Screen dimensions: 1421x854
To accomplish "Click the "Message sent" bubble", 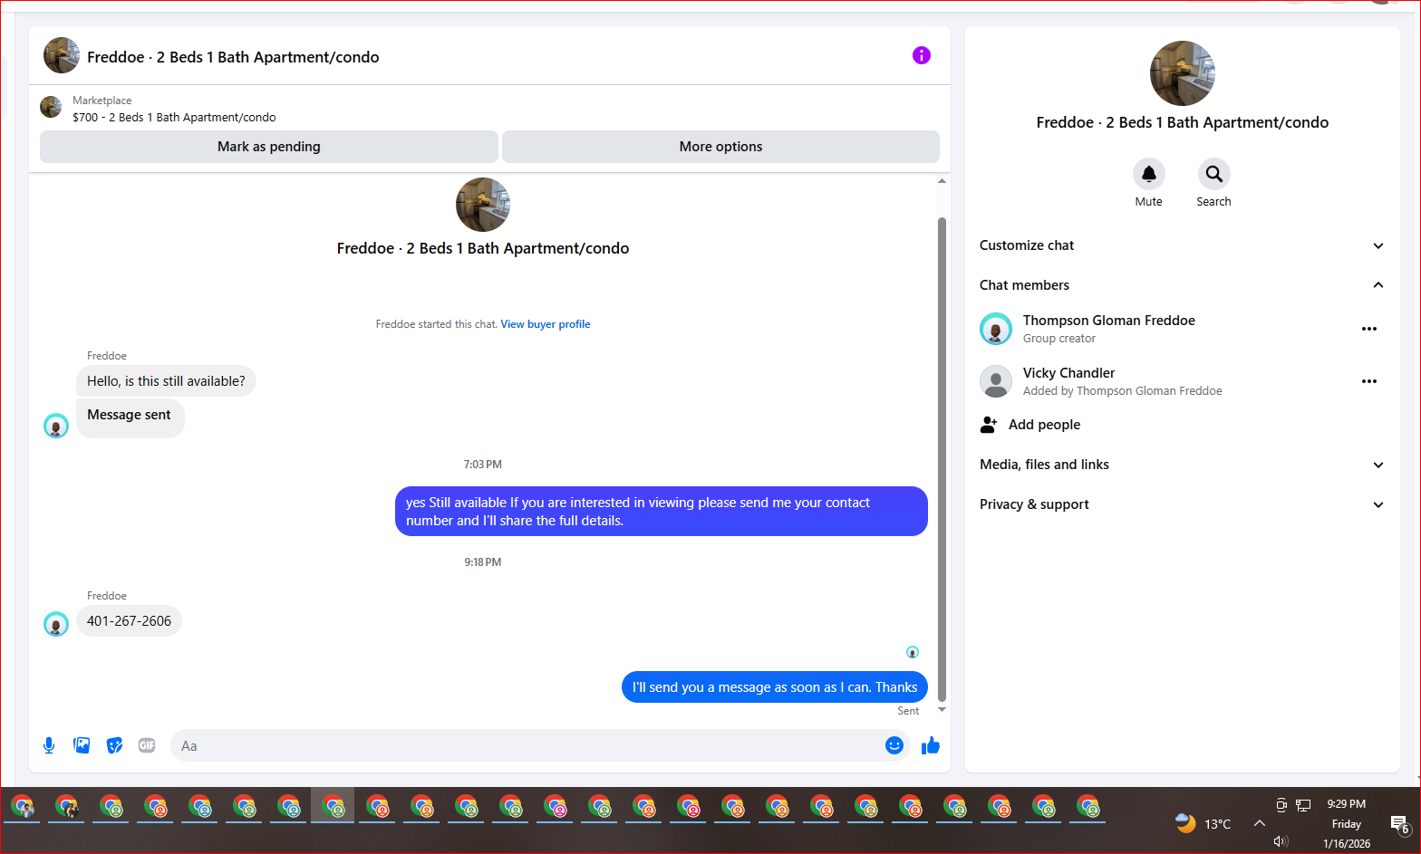I will [x=130, y=418].
